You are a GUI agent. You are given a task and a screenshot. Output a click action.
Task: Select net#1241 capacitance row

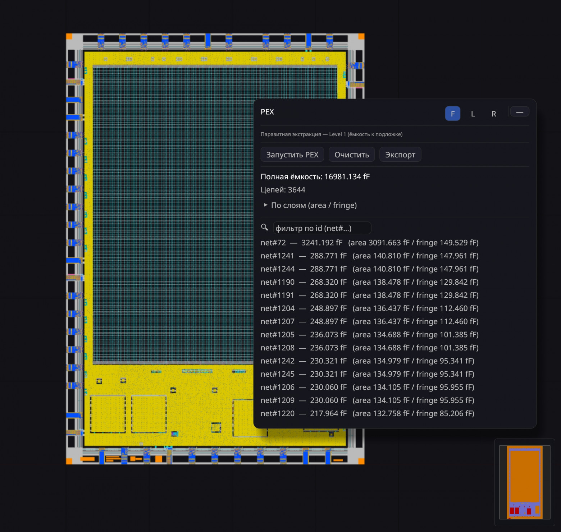point(370,256)
